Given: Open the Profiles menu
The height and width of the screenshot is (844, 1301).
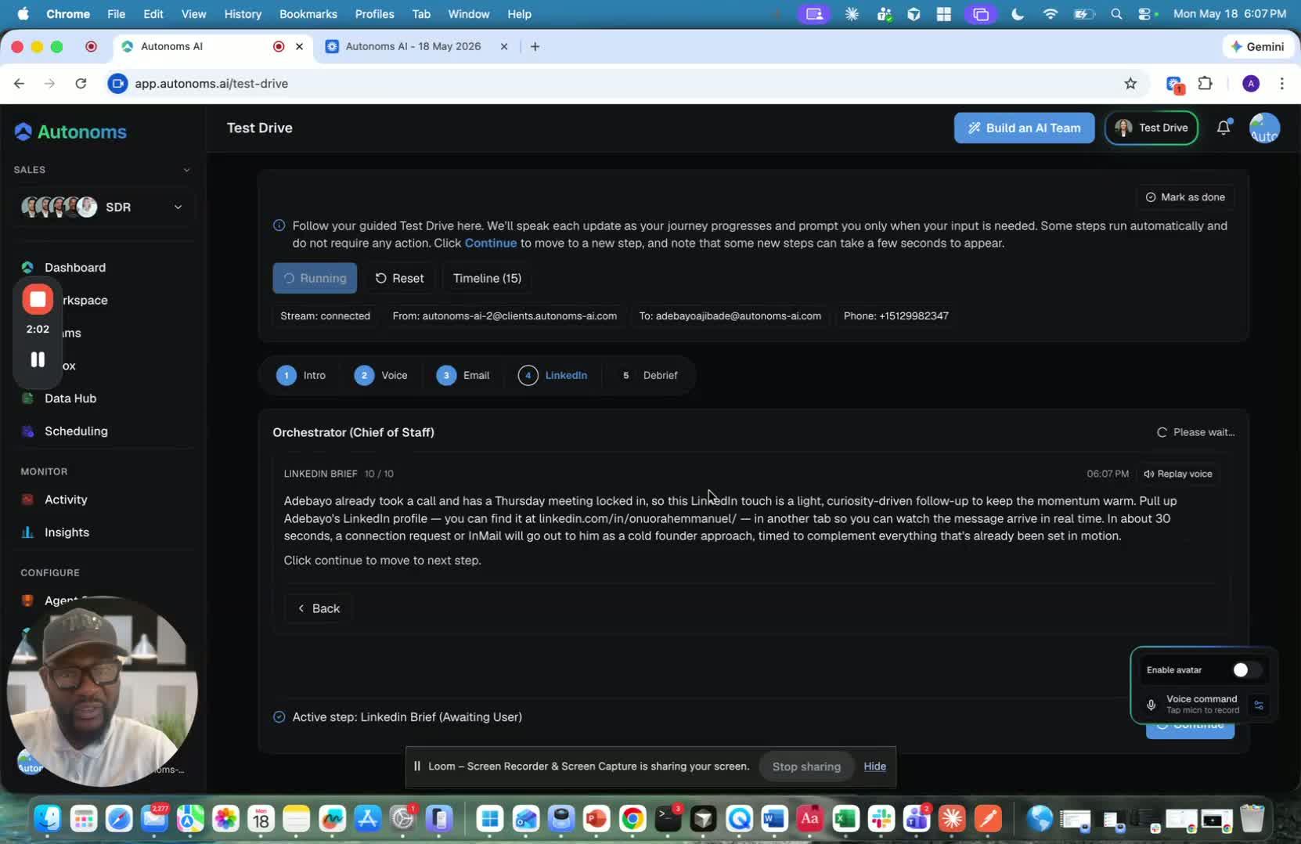Looking at the screenshot, I should coord(374,14).
